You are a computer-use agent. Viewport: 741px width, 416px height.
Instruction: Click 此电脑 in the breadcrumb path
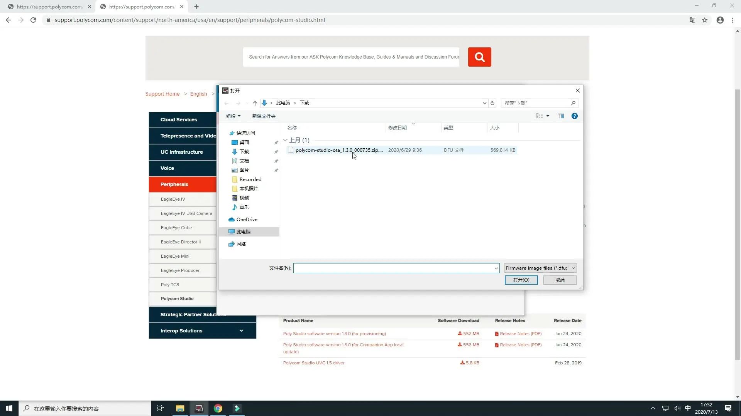[x=283, y=103]
